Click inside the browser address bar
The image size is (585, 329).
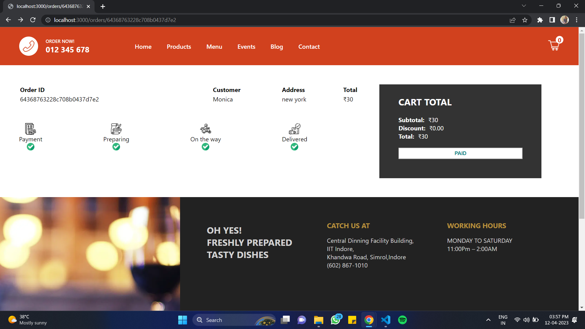(183, 20)
